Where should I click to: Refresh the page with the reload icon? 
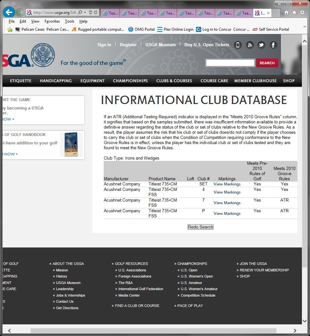(x=96, y=13)
